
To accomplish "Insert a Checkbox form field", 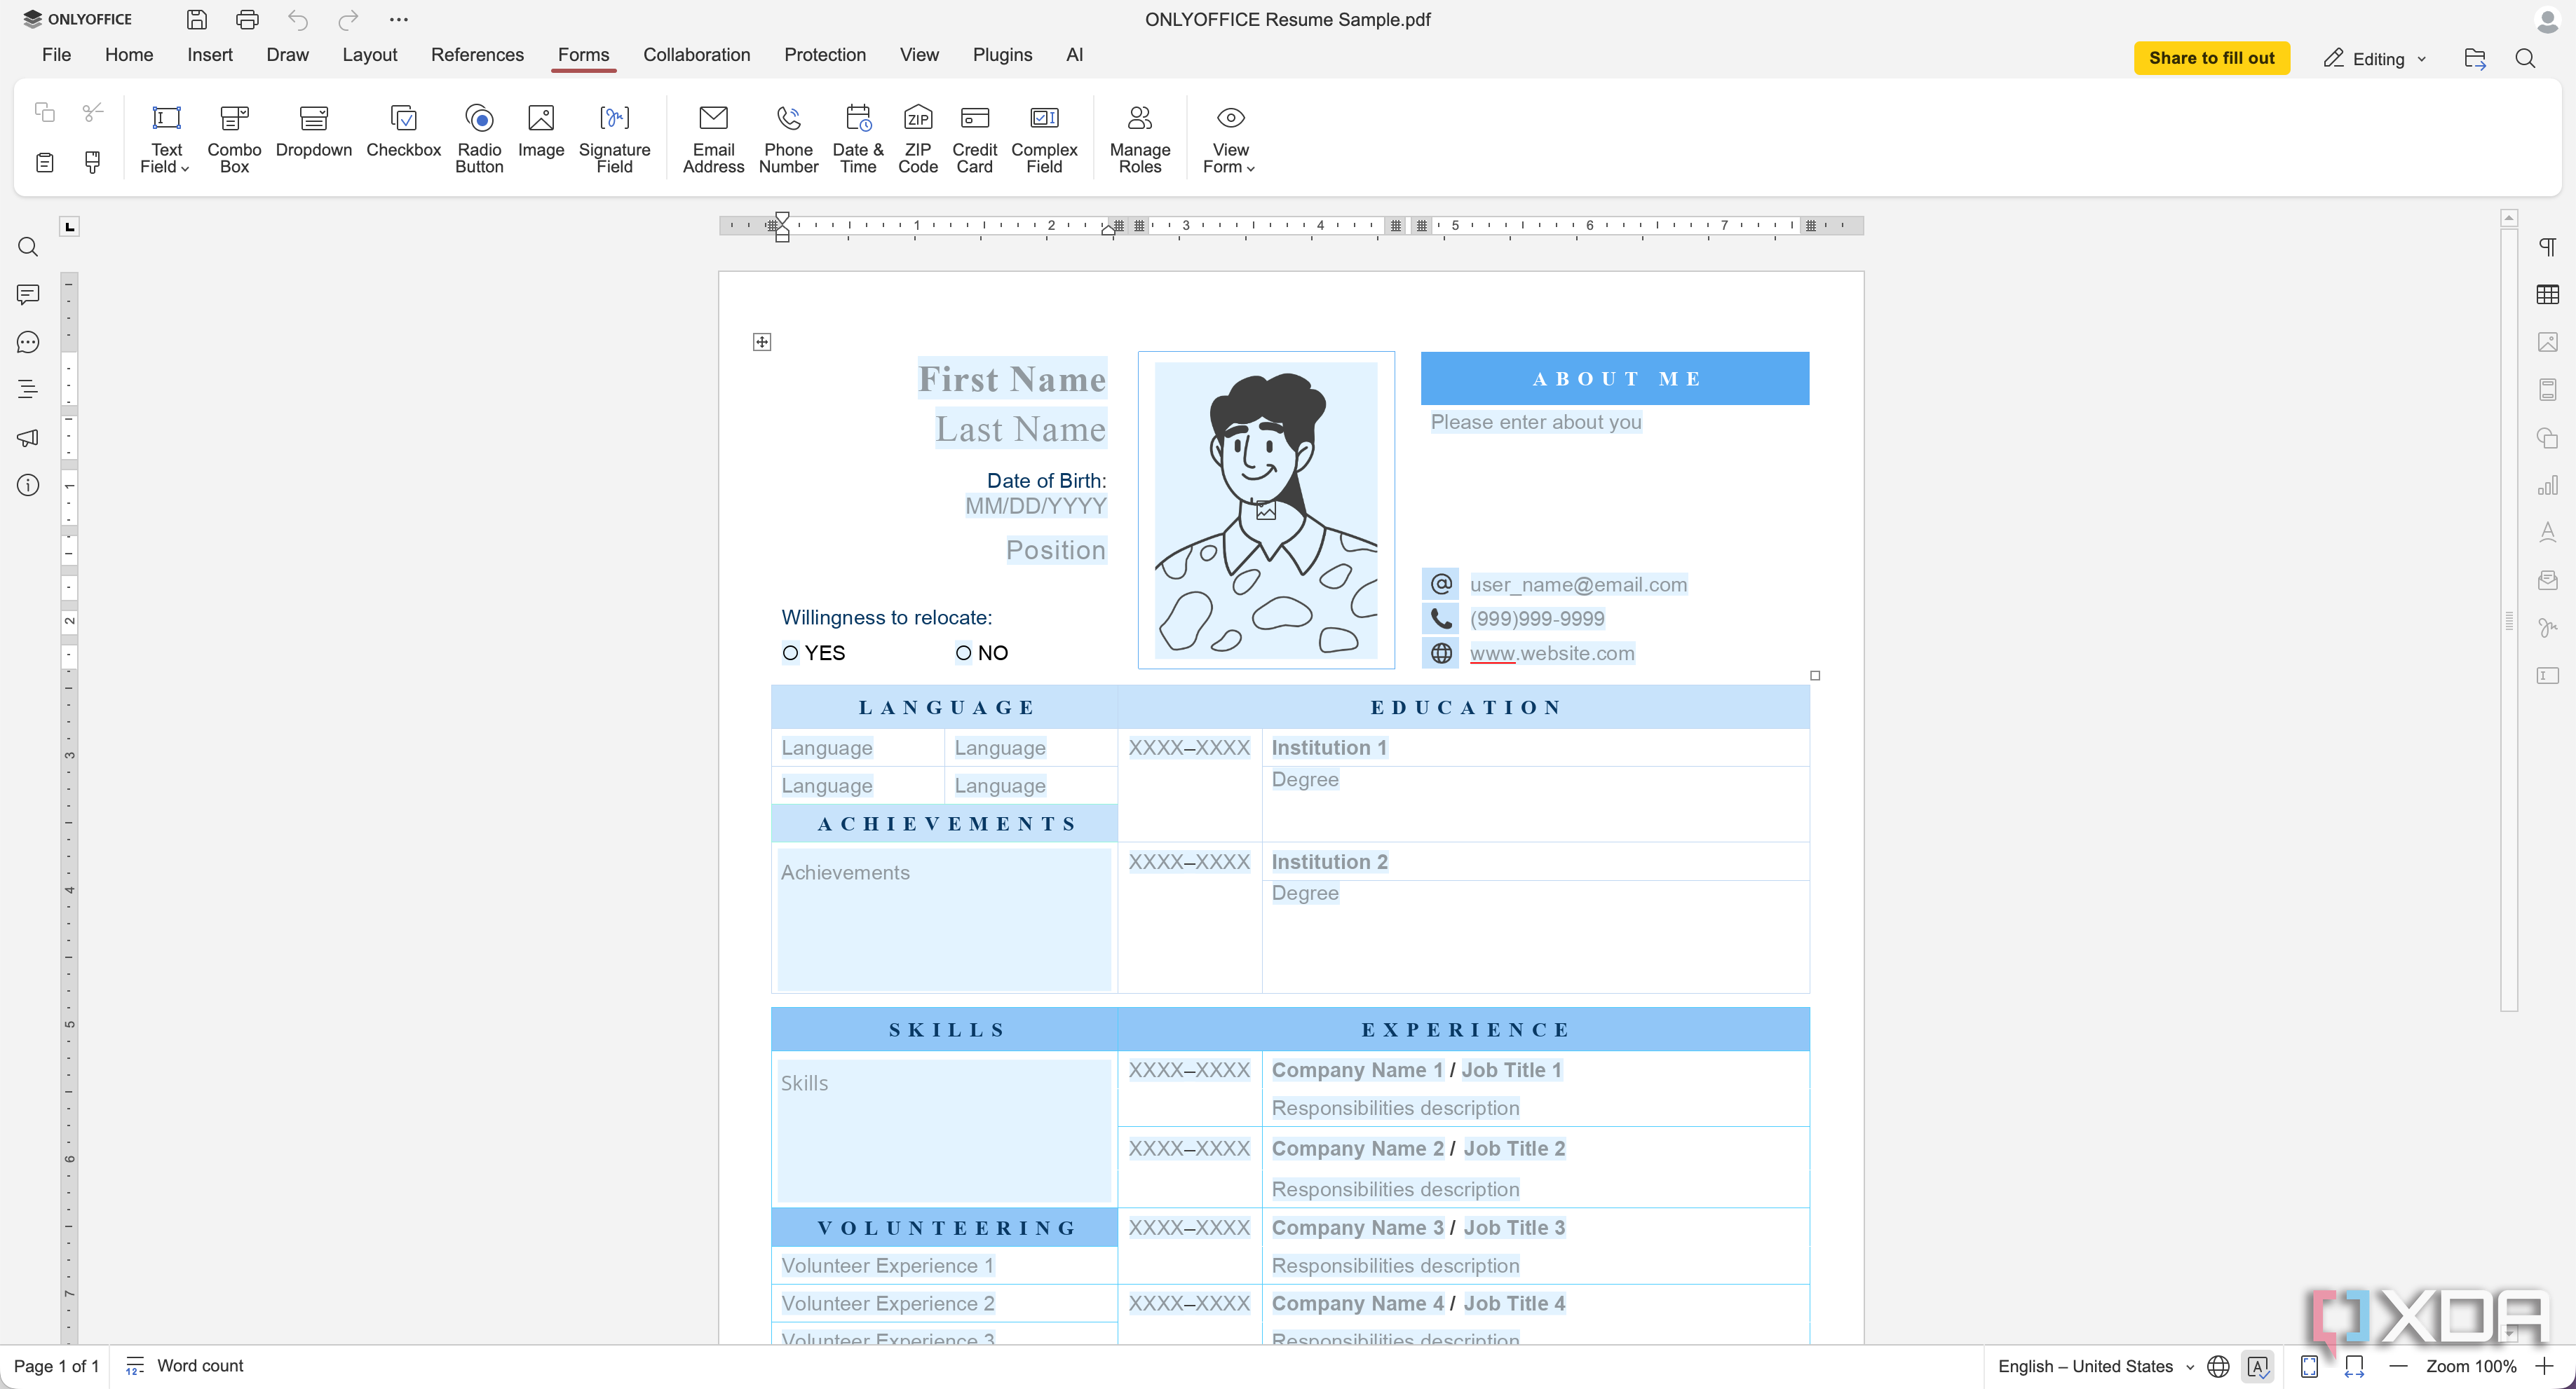I will click(x=403, y=131).
